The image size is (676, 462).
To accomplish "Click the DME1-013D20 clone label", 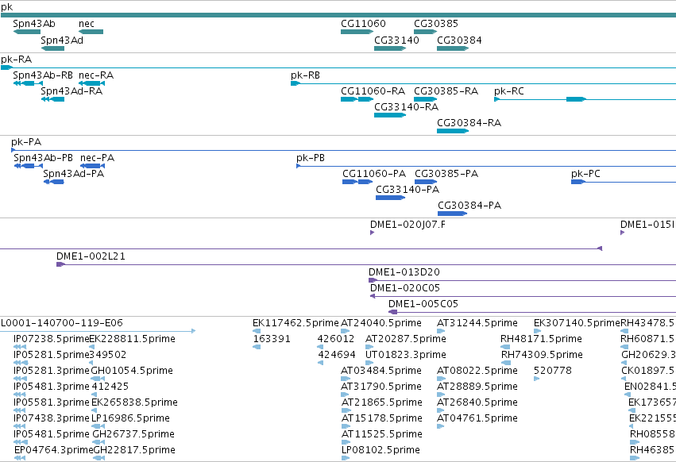I will click(x=404, y=272).
